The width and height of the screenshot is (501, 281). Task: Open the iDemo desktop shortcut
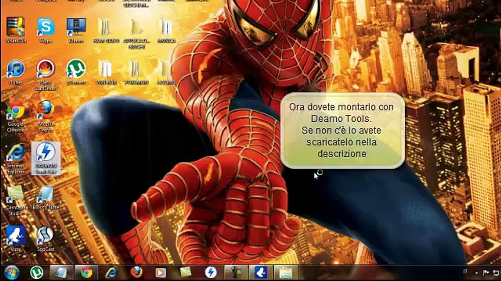pos(76,30)
